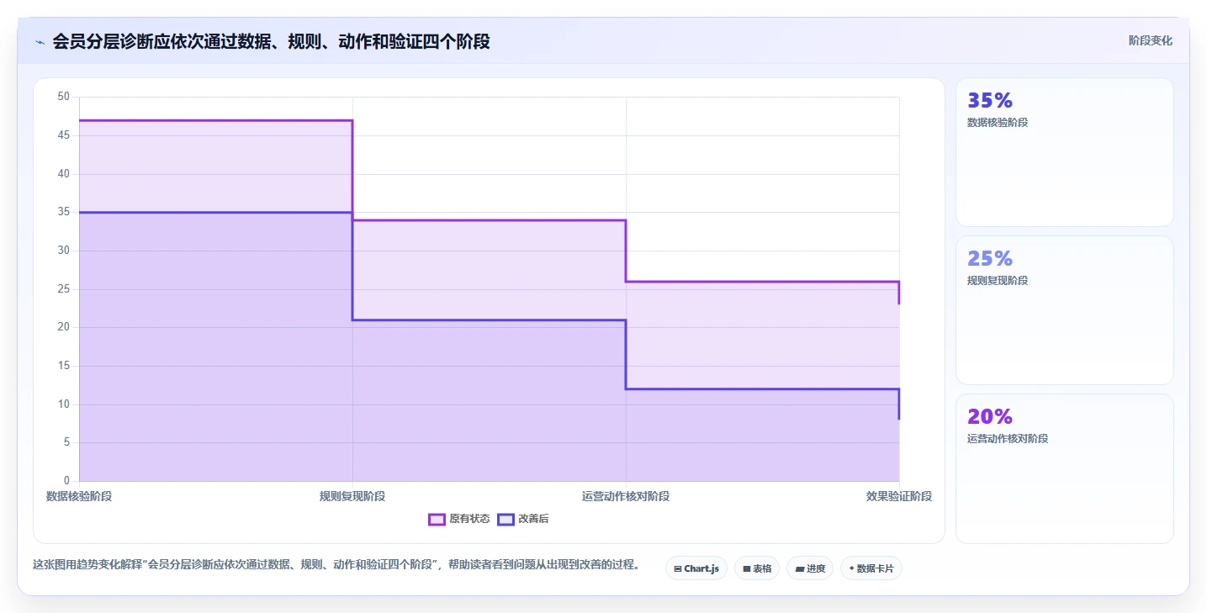Click the 效果验证阶段 axis label

pos(899,496)
